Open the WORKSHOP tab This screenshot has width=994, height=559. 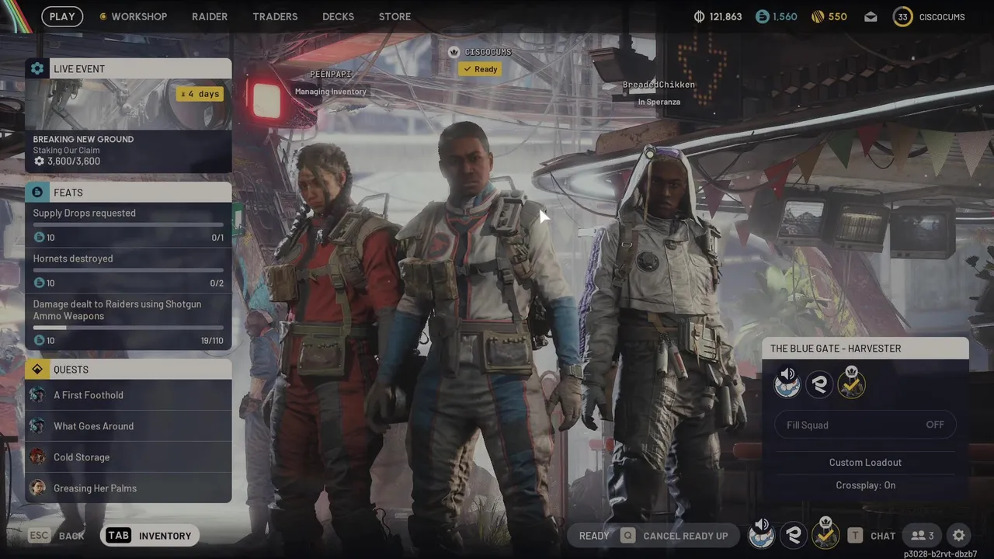click(139, 16)
